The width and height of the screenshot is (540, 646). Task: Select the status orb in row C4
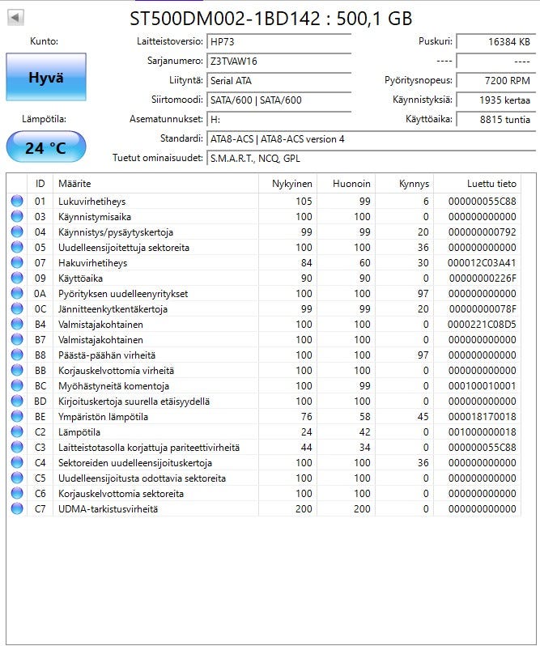(x=17, y=463)
